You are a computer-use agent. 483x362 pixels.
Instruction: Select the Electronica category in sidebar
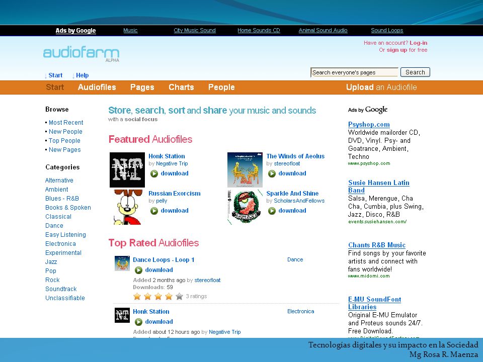point(60,244)
